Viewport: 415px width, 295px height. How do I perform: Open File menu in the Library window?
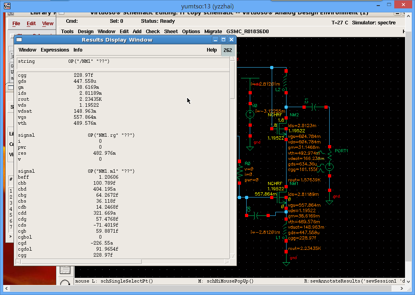(x=16, y=23)
